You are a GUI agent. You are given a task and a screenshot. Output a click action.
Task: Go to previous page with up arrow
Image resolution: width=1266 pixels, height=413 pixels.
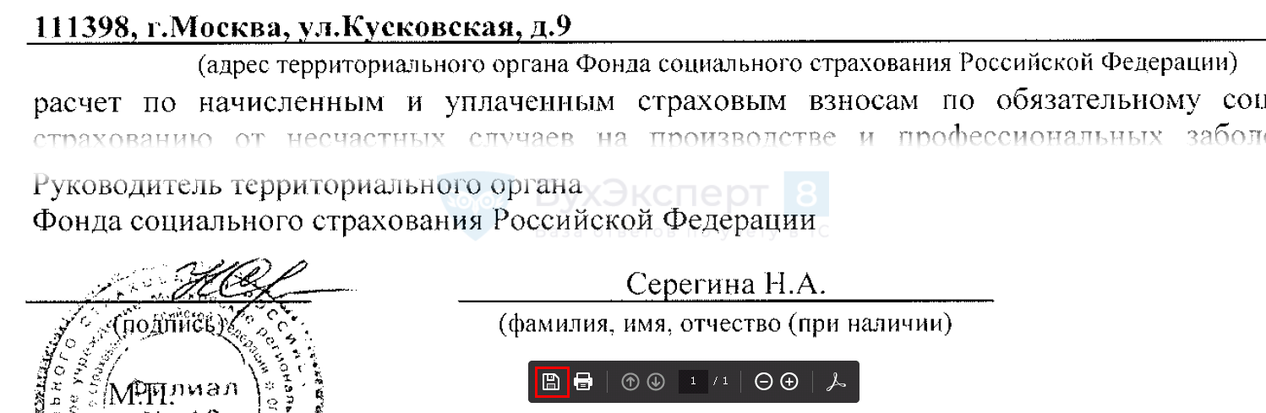point(630,382)
